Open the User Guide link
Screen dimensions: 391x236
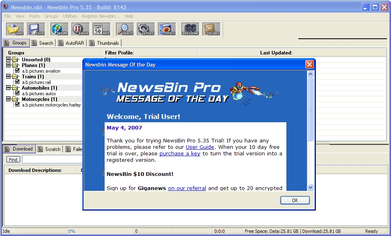(x=200, y=147)
